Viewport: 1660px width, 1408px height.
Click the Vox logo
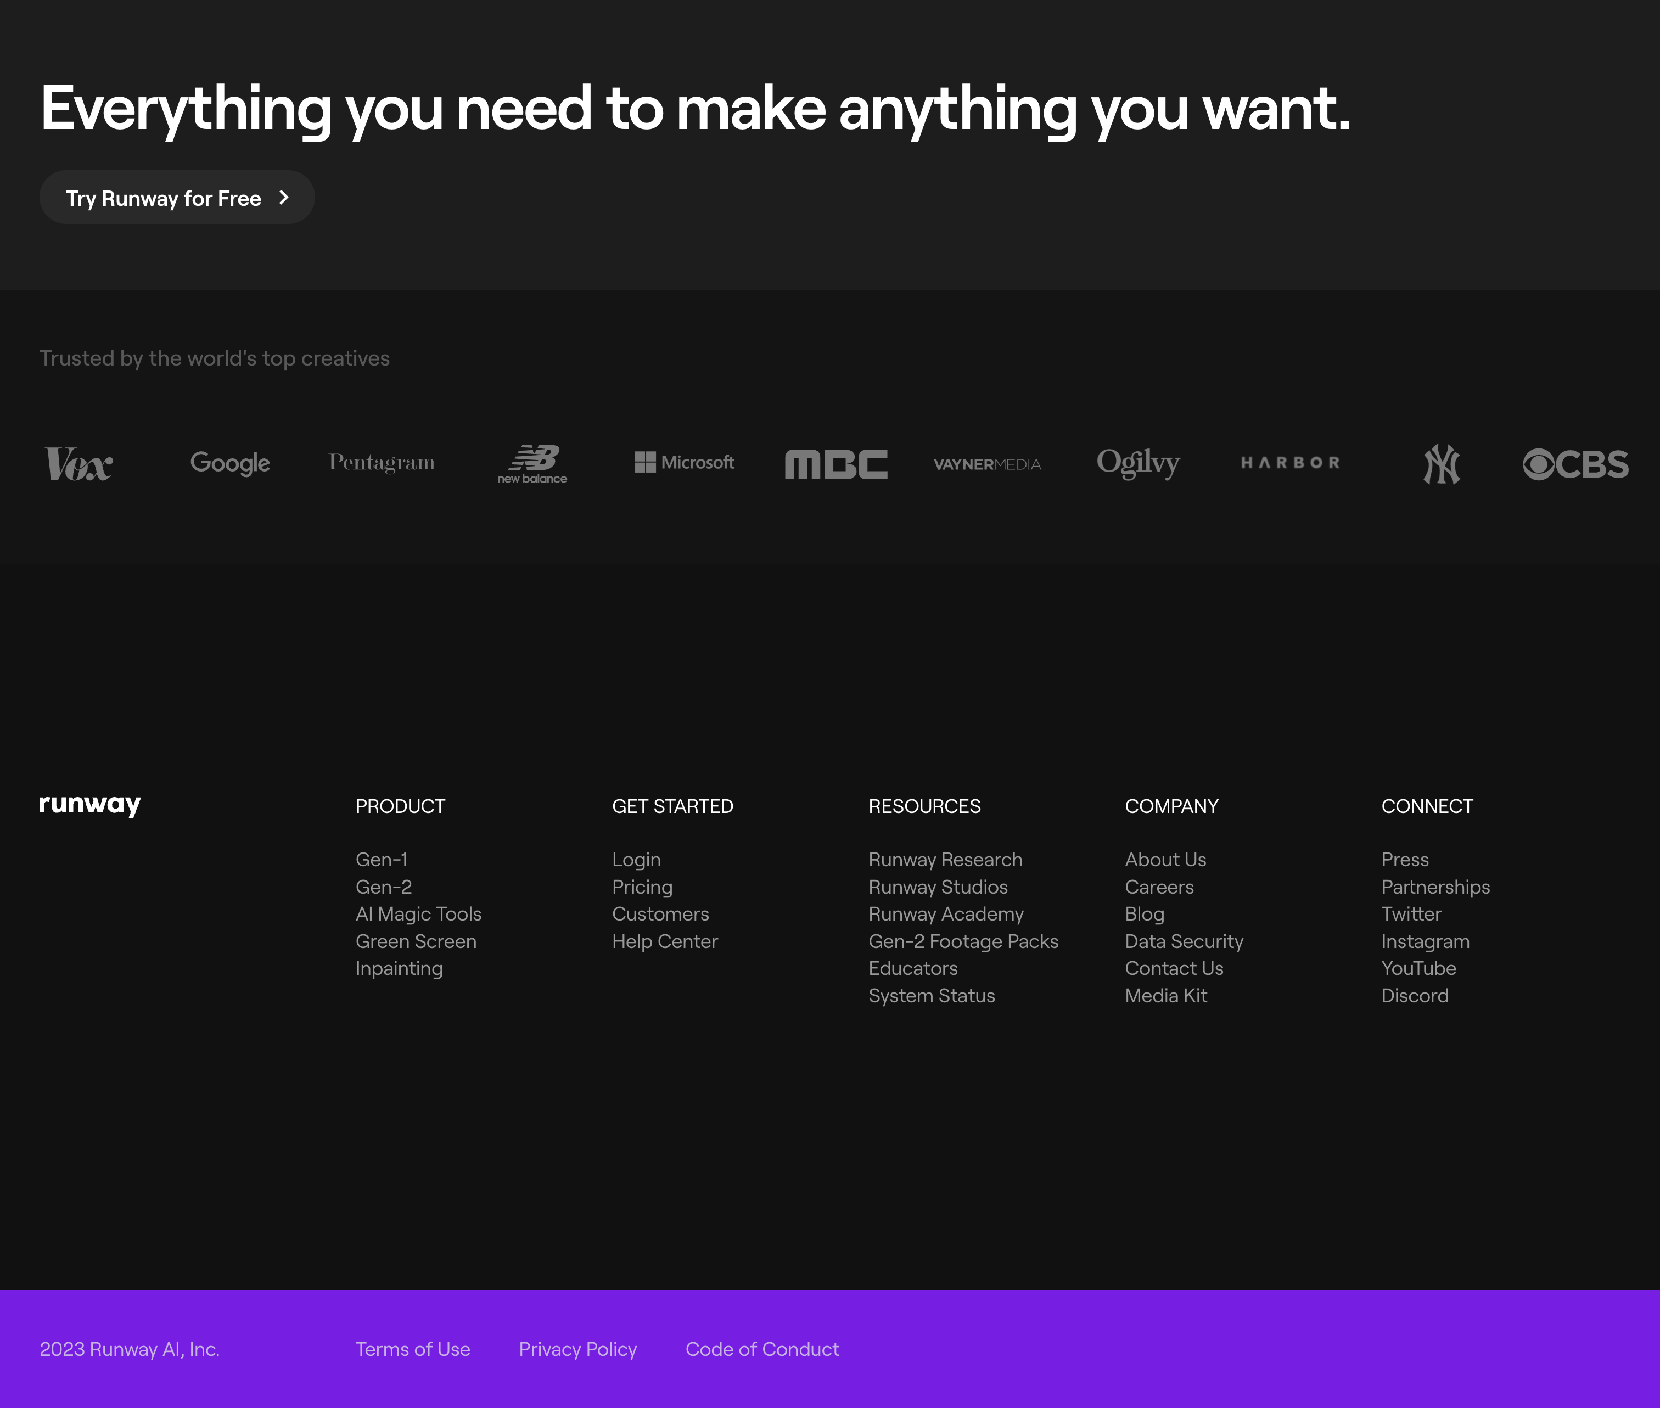click(79, 464)
